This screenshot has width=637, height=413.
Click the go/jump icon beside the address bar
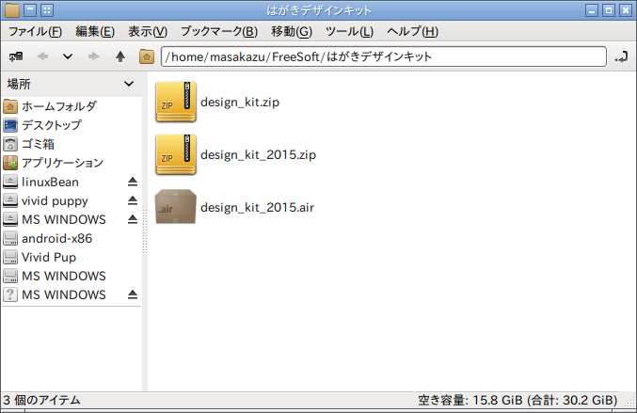pyautogui.click(x=621, y=56)
